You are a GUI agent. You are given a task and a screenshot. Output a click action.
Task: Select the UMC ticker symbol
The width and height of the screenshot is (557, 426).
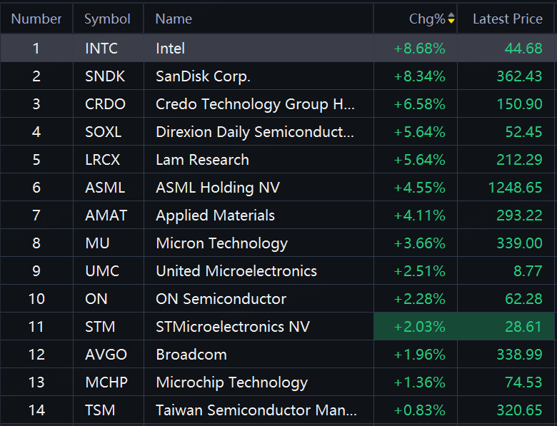pos(102,271)
